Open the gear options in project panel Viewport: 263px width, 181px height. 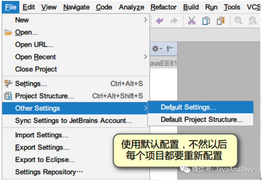click(x=157, y=49)
